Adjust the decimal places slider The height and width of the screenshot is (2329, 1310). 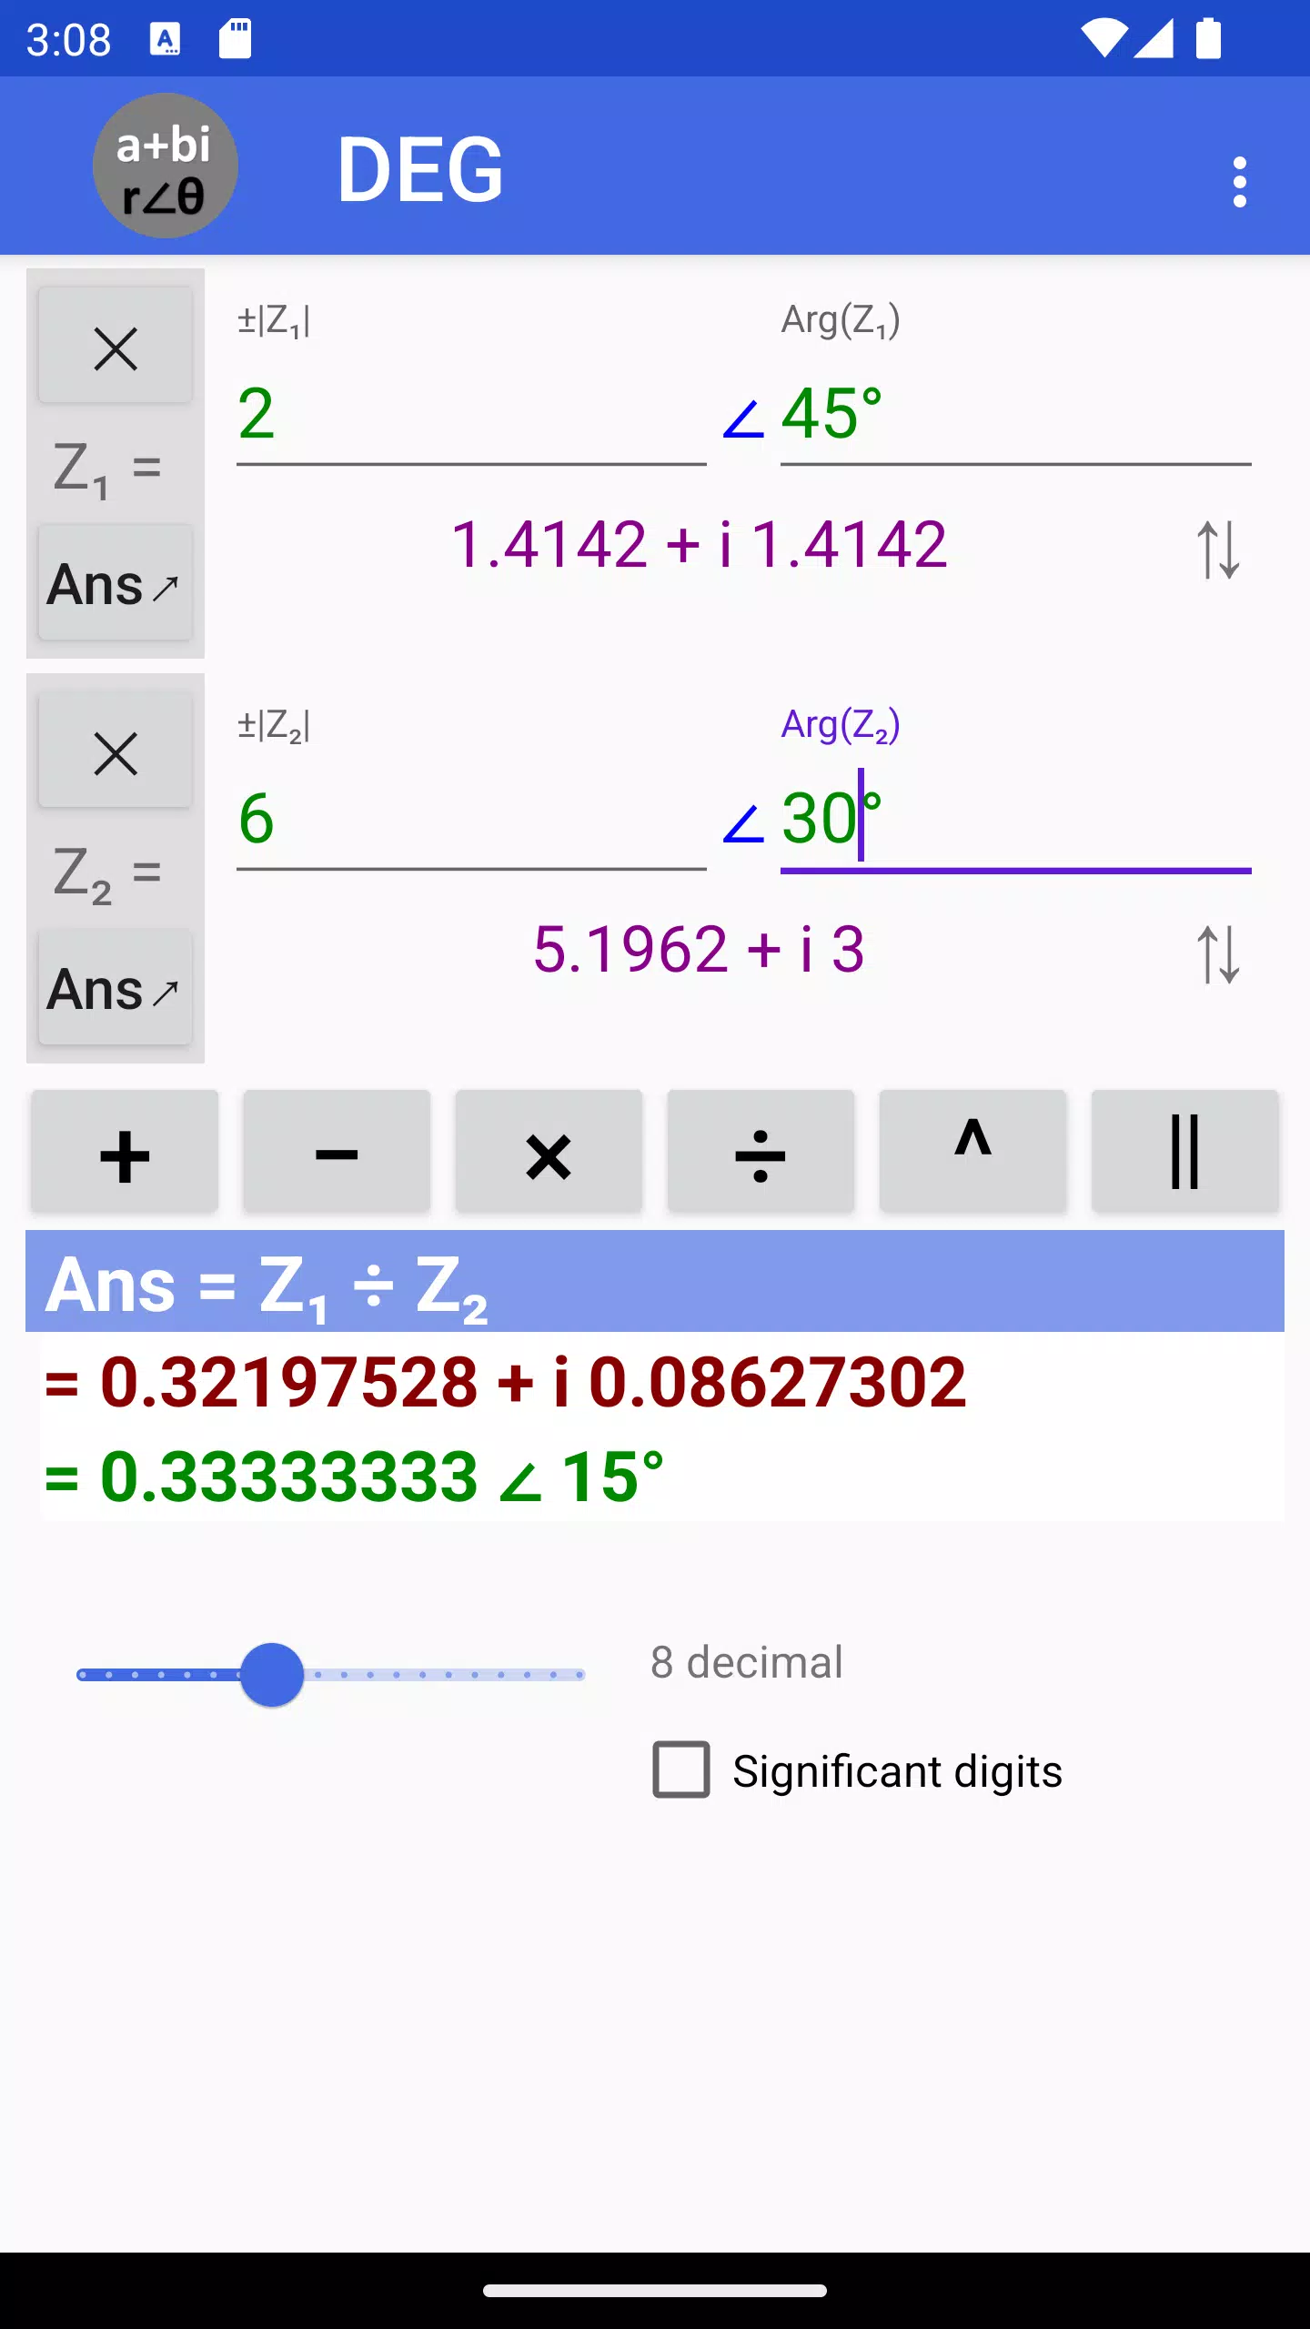330,1675
